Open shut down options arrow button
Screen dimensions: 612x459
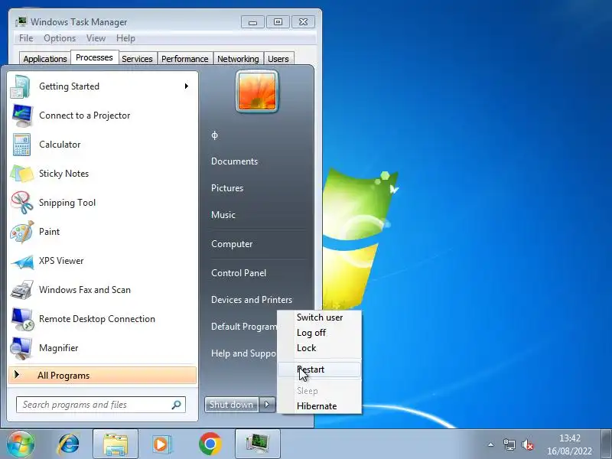pyautogui.click(x=267, y=405)
